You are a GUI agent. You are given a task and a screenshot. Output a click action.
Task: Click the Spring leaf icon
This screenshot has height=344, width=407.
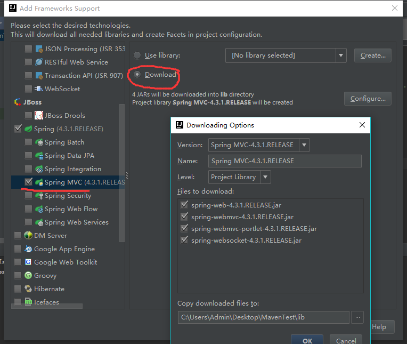point(28,129)
